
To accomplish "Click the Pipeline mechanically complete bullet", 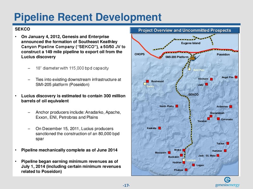I will (69, 150).
